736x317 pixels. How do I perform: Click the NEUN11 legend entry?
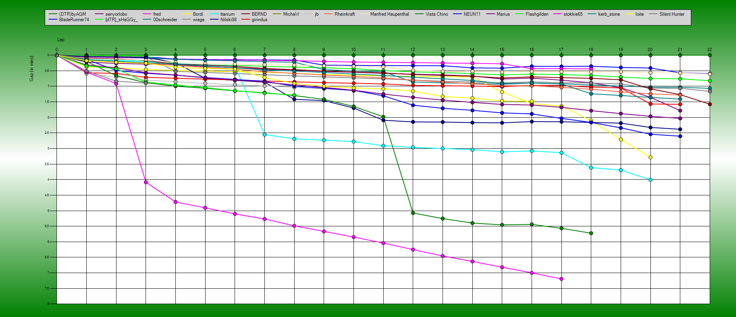467,14
